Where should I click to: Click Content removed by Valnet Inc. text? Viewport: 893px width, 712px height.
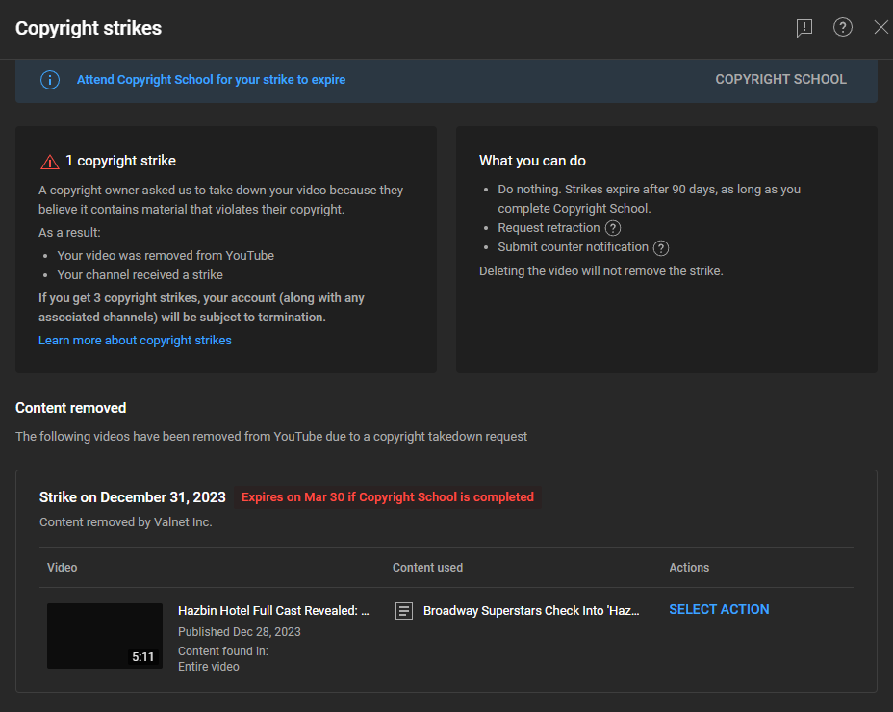(126, 522)
